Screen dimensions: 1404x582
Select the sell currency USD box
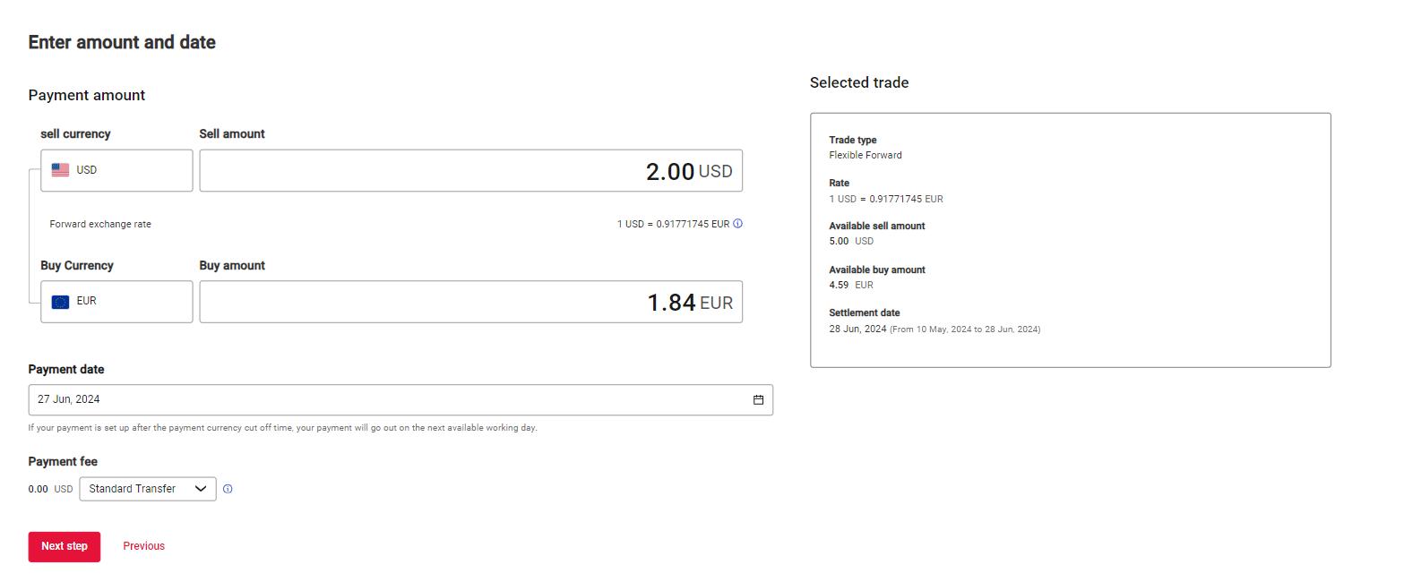116,170
